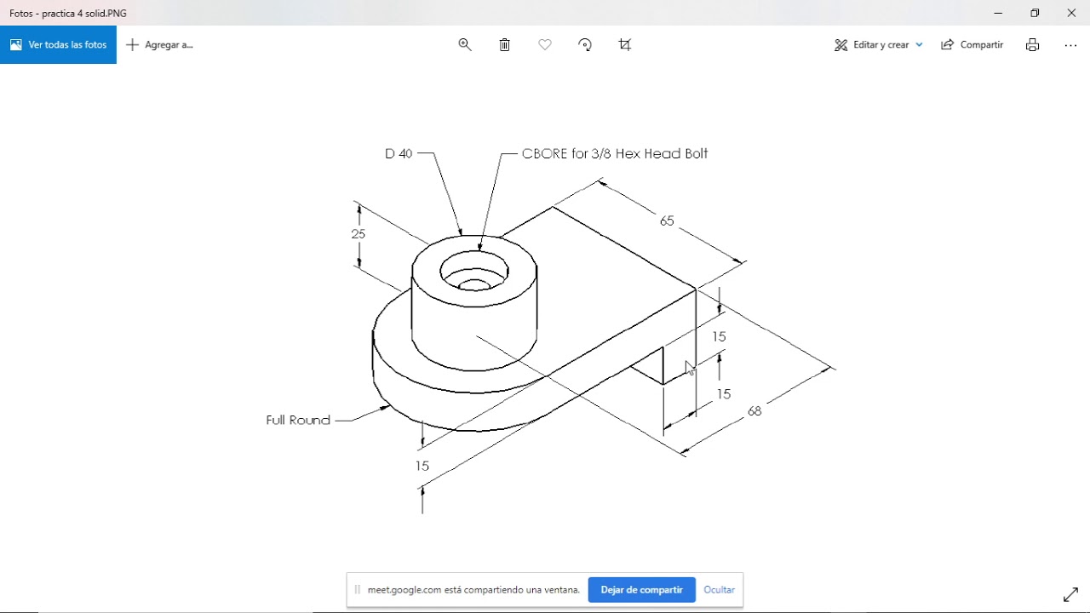
Task: Enter fullscreen with diagonal arrows icon
Action: [1071, 594]
